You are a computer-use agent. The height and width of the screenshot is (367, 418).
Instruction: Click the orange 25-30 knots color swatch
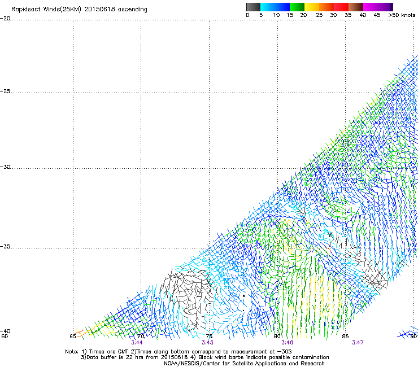tap(326, 7)
